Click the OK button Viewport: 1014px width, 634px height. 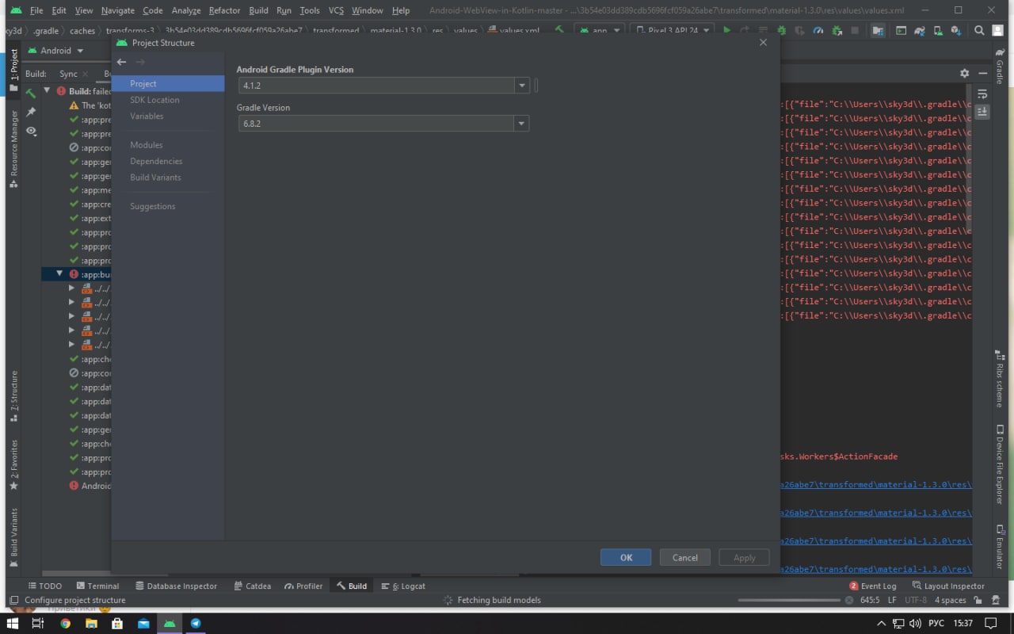pos(626,557)
